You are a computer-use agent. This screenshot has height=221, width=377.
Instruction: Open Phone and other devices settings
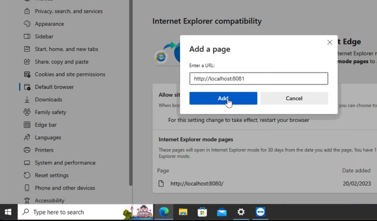pyautogui.click(x=65, y=188)
